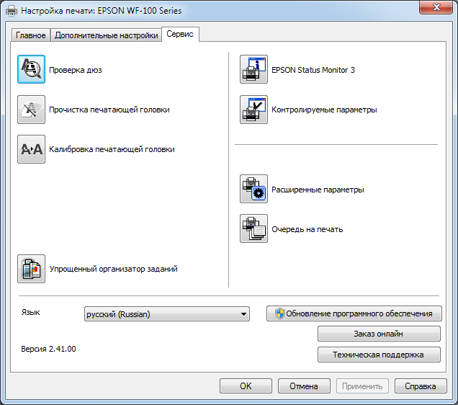This screenshot has width=458, height=405.
Task: Open monitoring preferences (Контролируемые параметры) icon
Action: (253, 110)
